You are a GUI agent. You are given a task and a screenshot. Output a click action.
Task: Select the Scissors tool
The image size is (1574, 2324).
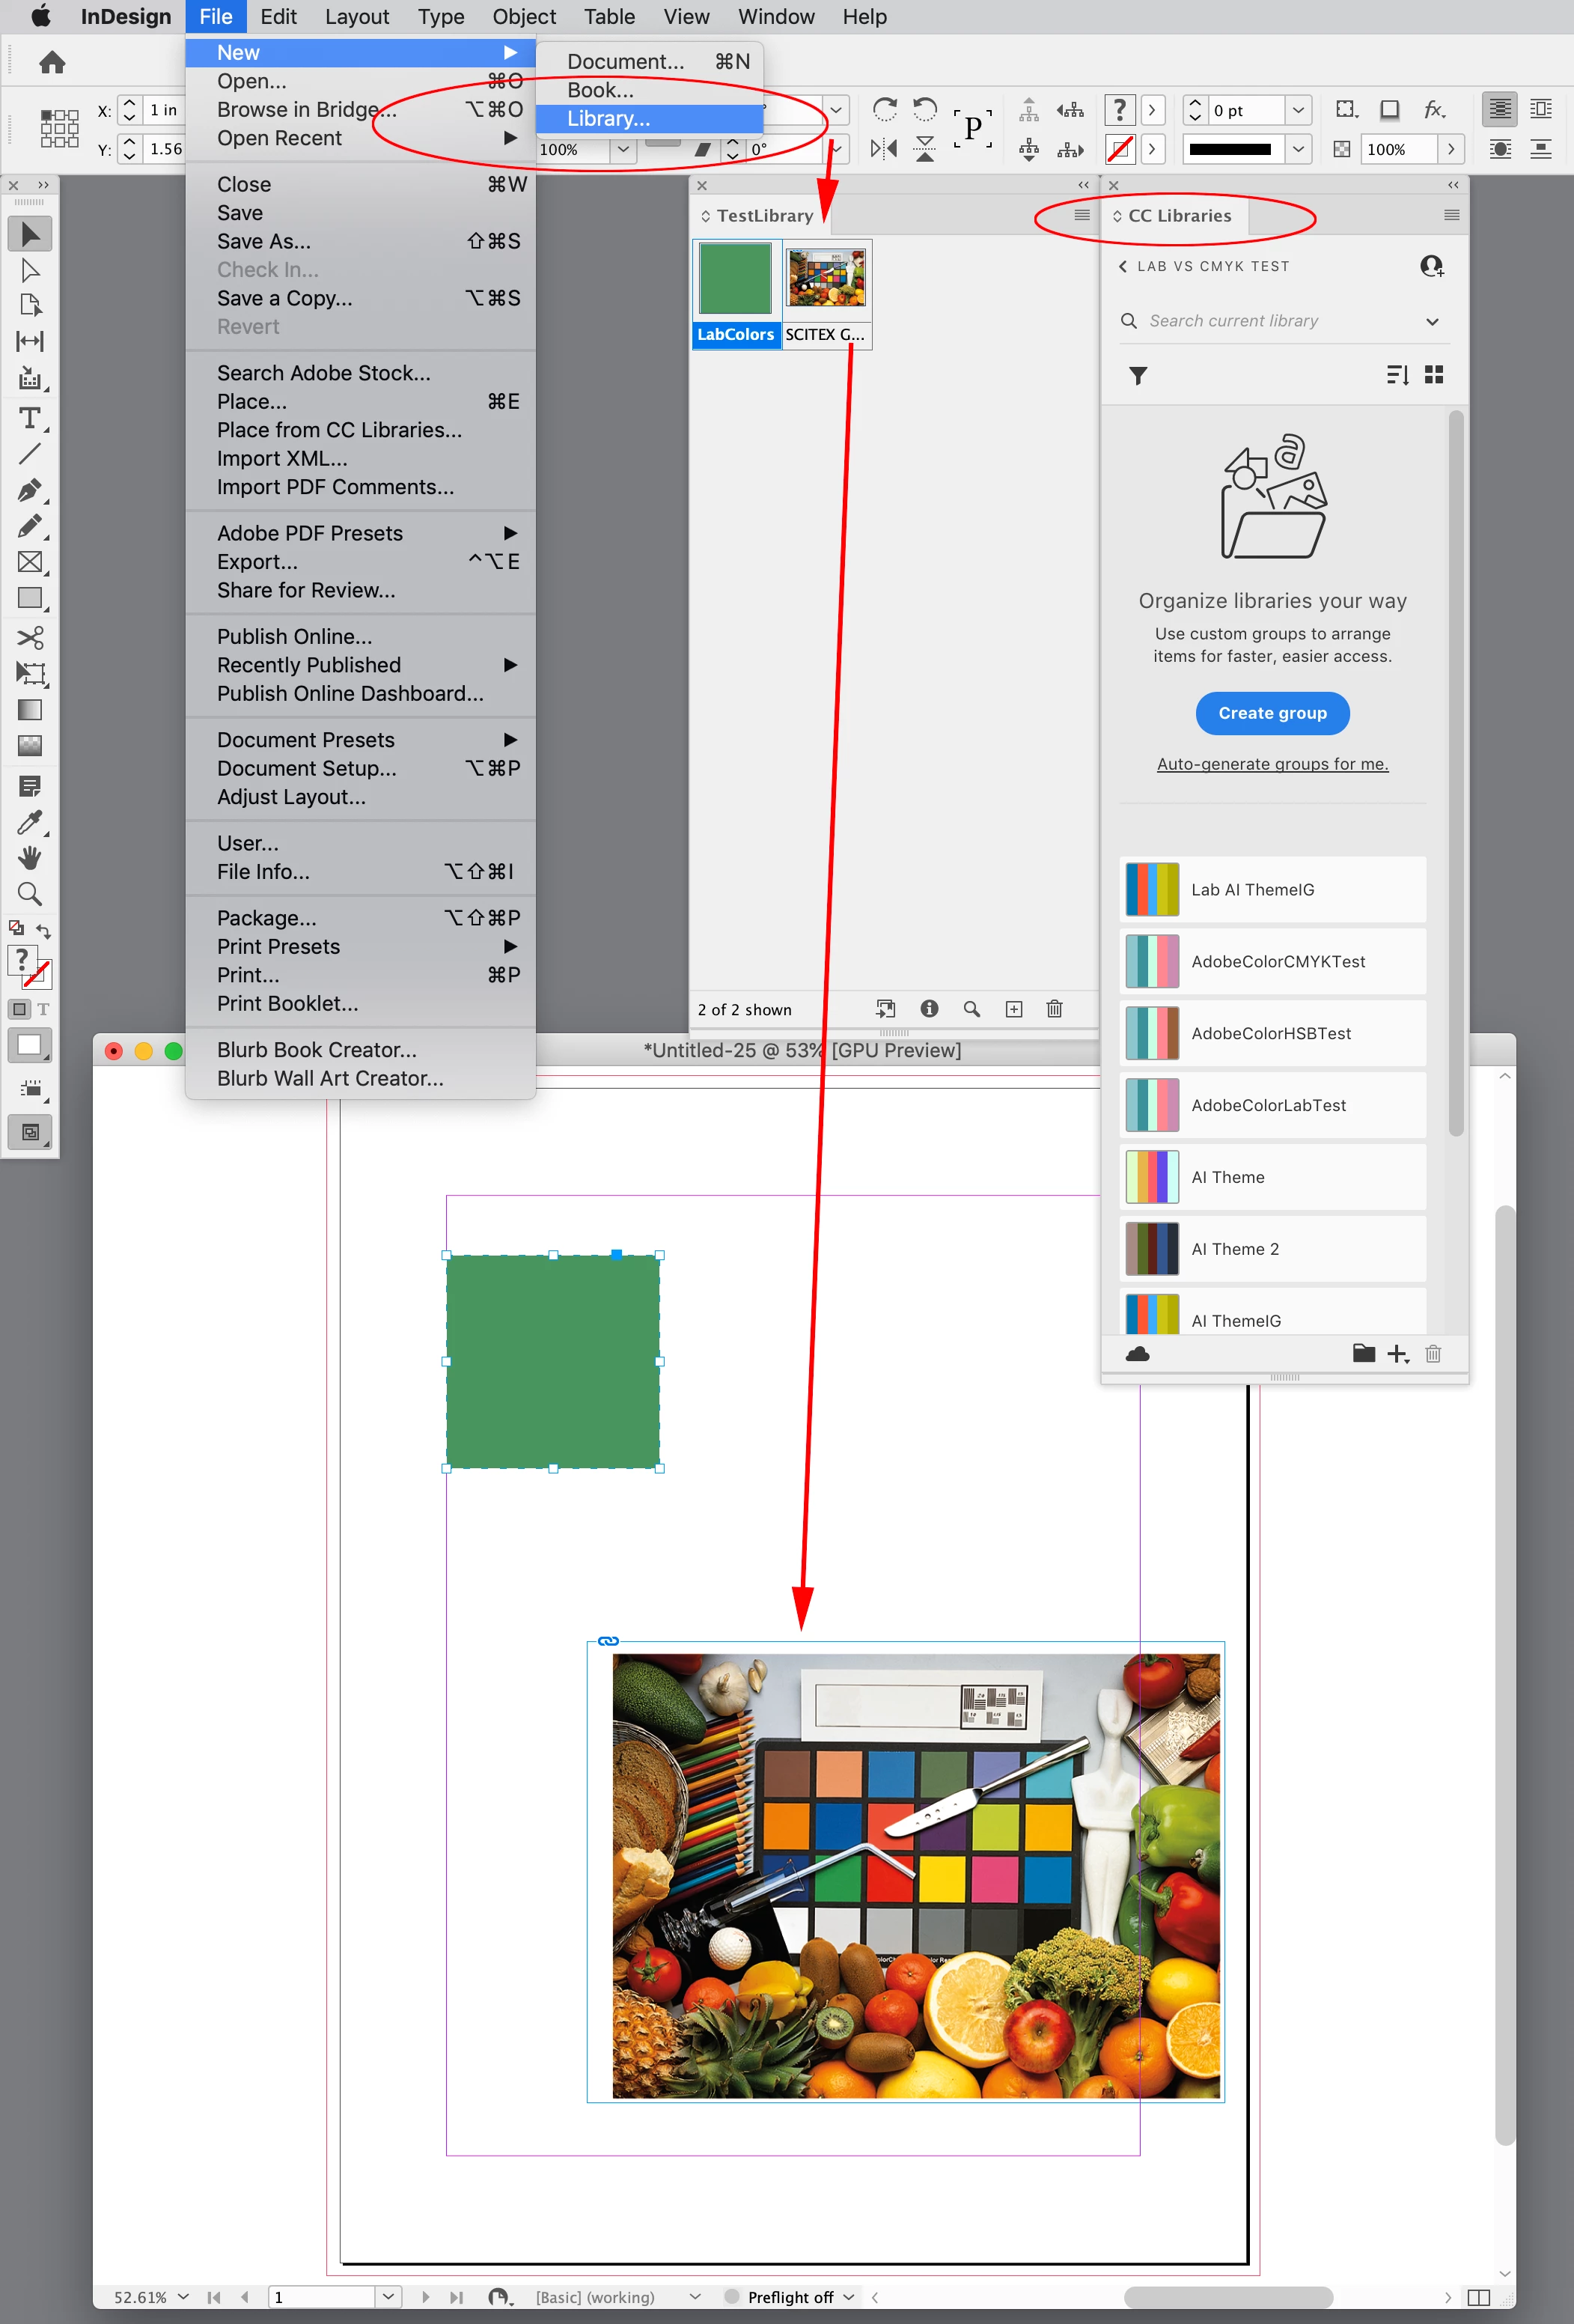point(29,637)
